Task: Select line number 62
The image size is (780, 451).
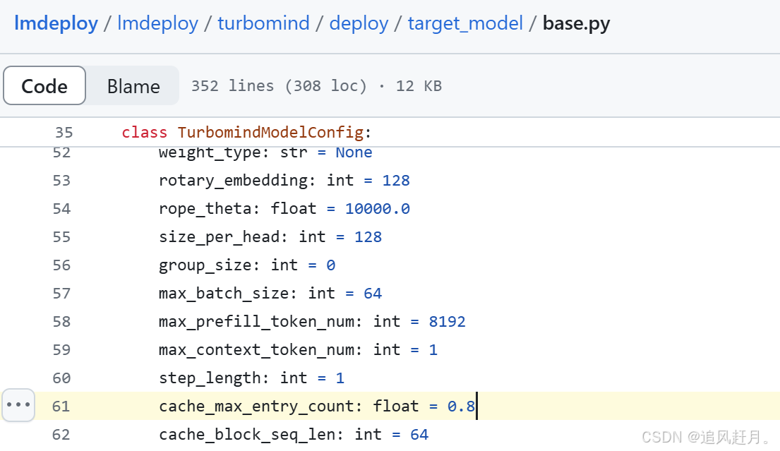Action: pos(61,435)
